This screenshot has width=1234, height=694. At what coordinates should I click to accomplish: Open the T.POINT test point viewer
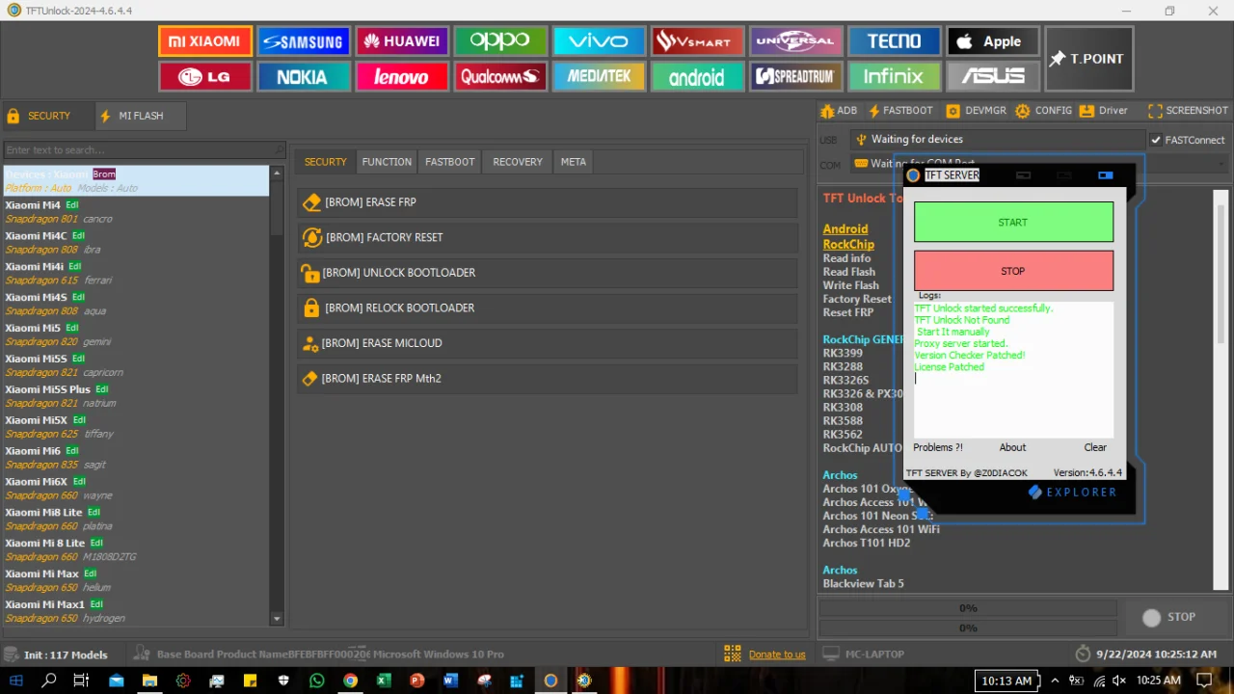[x=1088, y=59]
